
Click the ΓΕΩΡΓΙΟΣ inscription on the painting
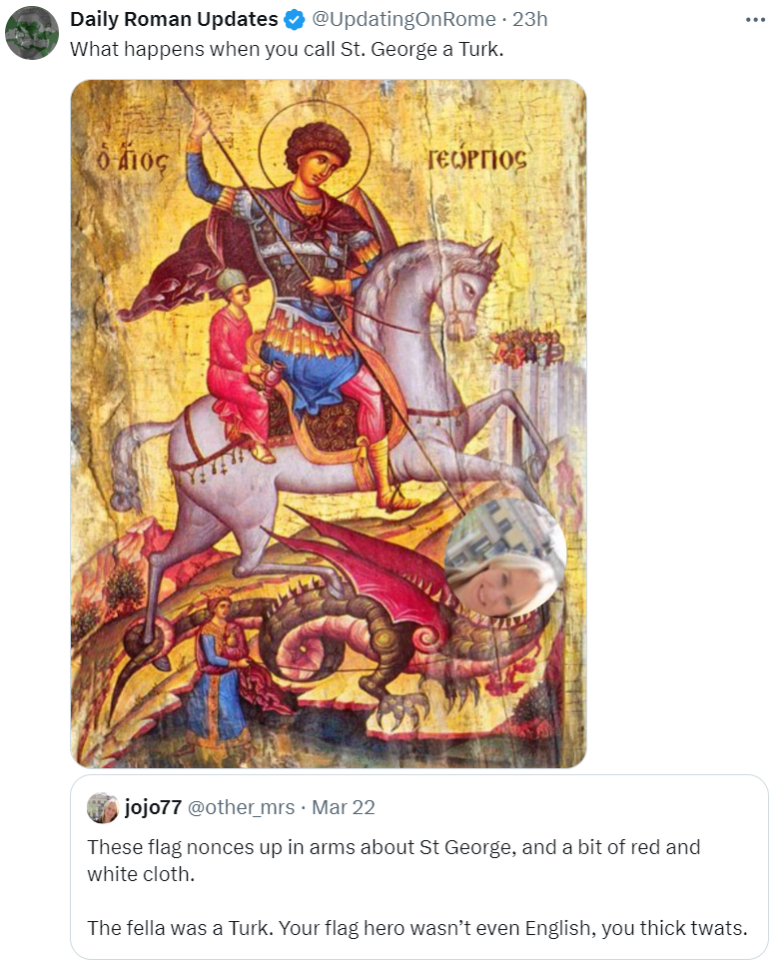click(477, 159)
